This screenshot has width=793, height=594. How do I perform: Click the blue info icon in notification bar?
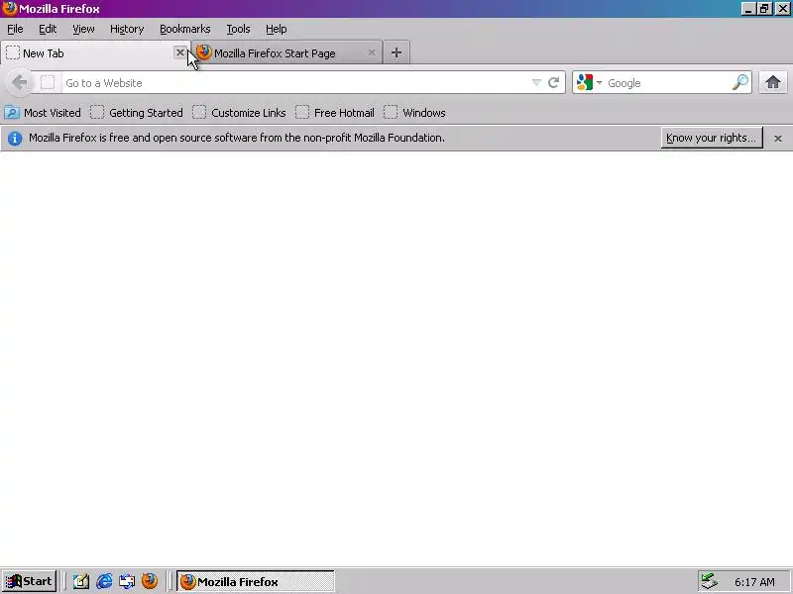(15, 138)
